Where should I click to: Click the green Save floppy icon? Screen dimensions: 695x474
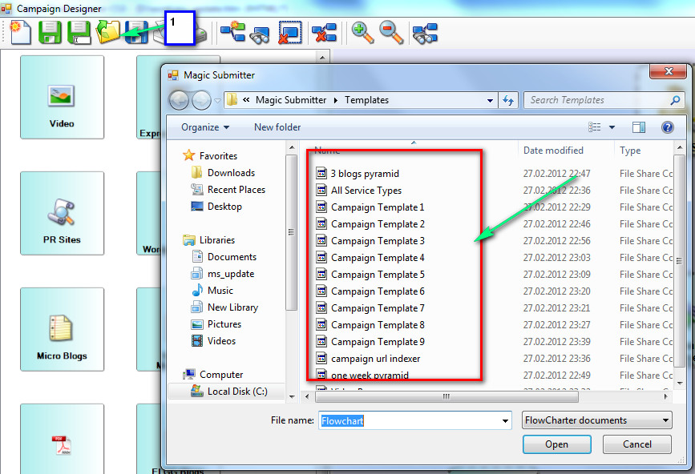[50, 32]
